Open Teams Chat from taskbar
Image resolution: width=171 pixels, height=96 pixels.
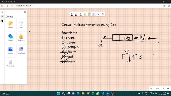[73, 93]
